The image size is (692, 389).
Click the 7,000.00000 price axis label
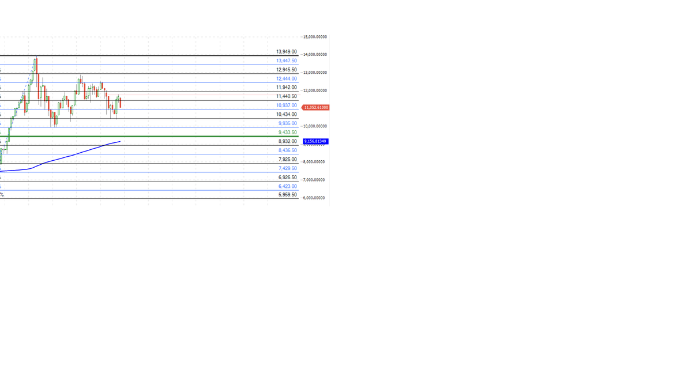[x=314, y=180]
